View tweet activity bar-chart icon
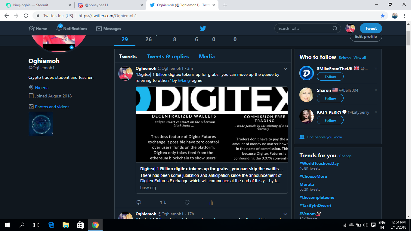 [x=211, y=202]
